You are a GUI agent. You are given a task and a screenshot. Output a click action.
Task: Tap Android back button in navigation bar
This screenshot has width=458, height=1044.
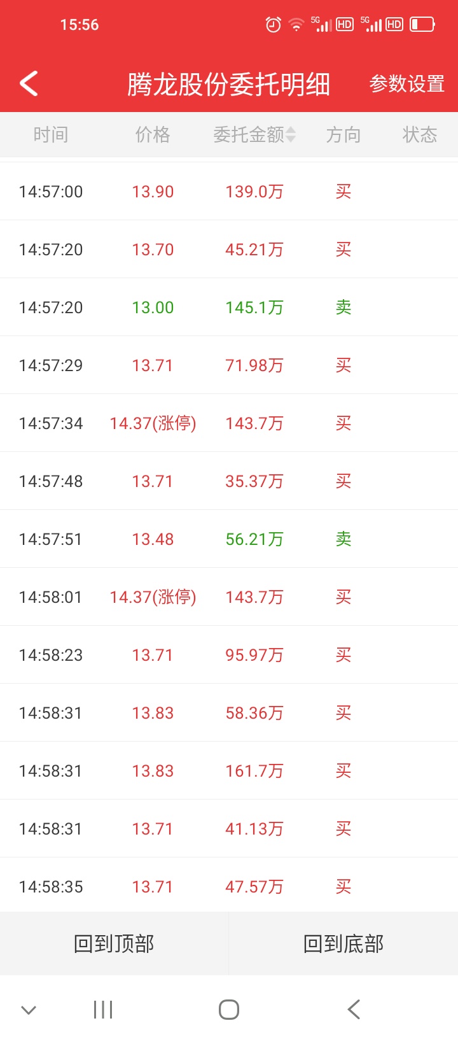tap(354, 1010)
